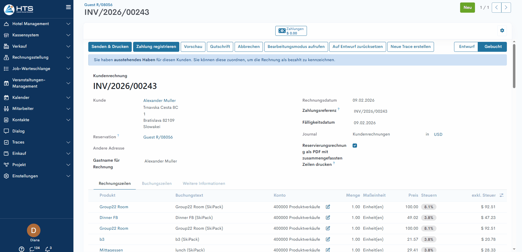Click the Zahlung registrieren button
522x252 pixels.
pos(156,47)
